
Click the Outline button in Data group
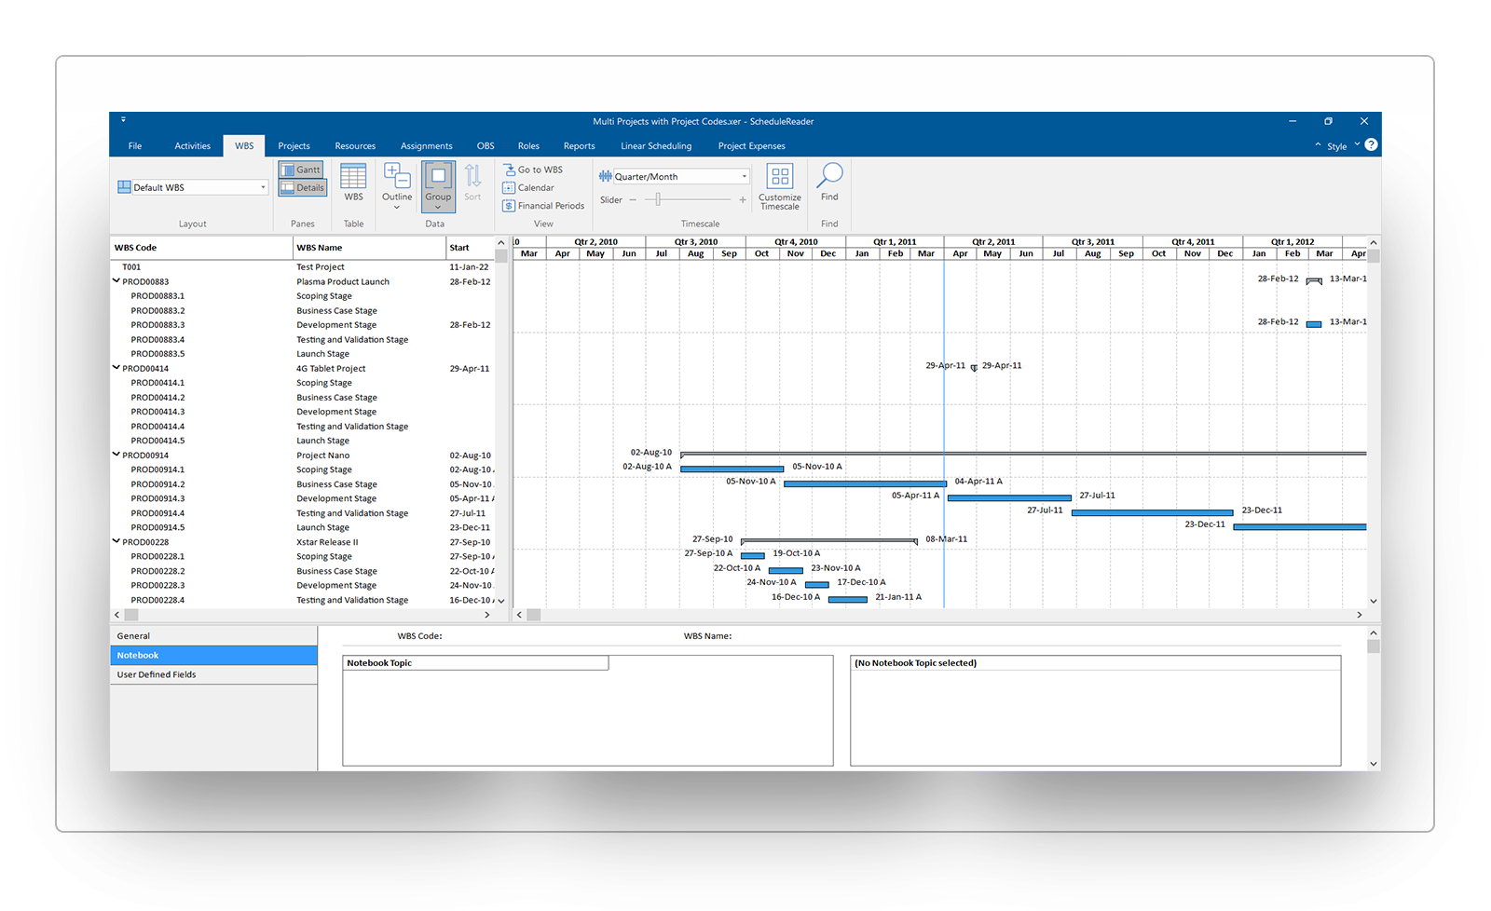point(397,184)
